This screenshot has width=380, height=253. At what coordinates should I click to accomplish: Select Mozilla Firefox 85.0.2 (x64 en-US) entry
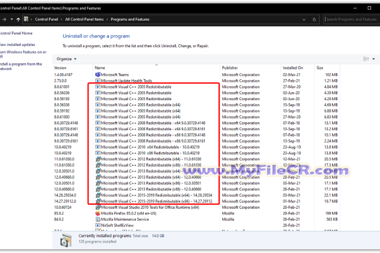(129, 213)
